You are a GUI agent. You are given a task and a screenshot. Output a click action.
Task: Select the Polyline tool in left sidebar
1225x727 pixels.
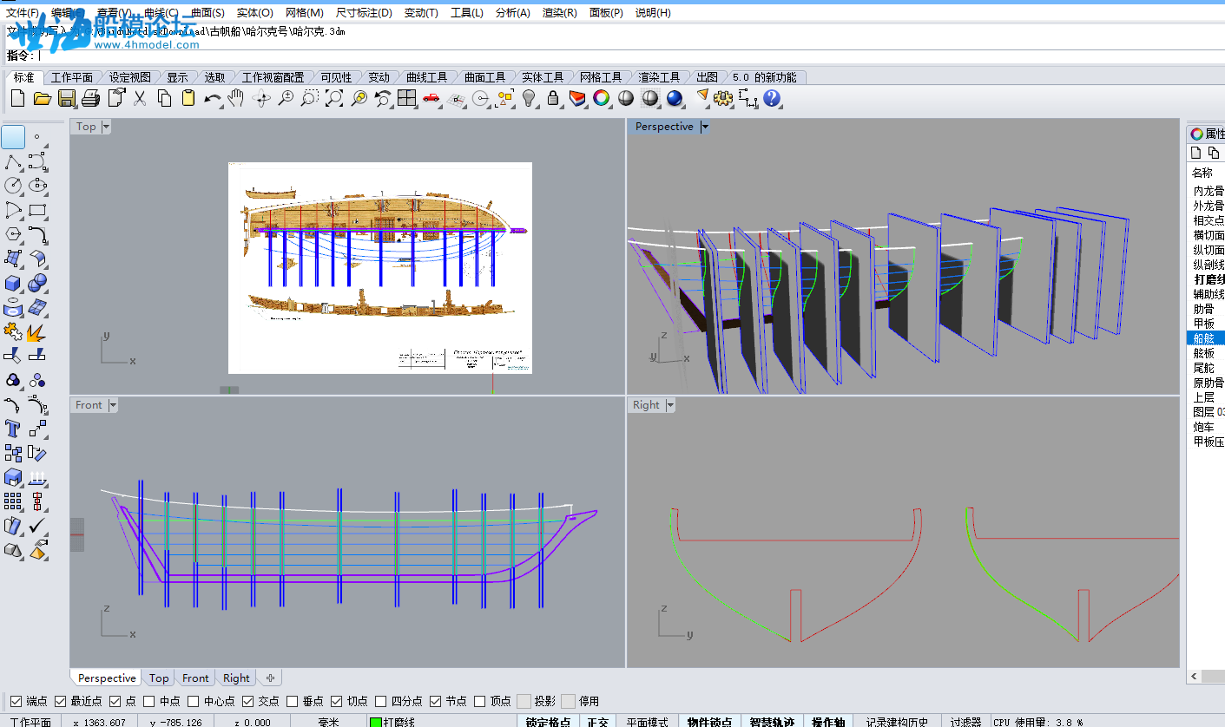click(13, 162)
